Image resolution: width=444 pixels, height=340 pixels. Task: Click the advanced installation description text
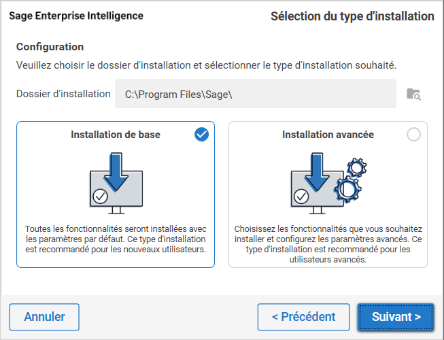coord(328,244)
